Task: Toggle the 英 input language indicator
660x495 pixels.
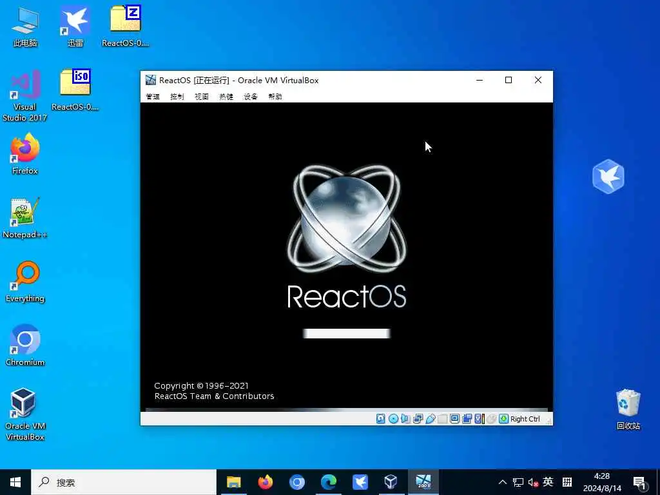Action: pos(548,482)
